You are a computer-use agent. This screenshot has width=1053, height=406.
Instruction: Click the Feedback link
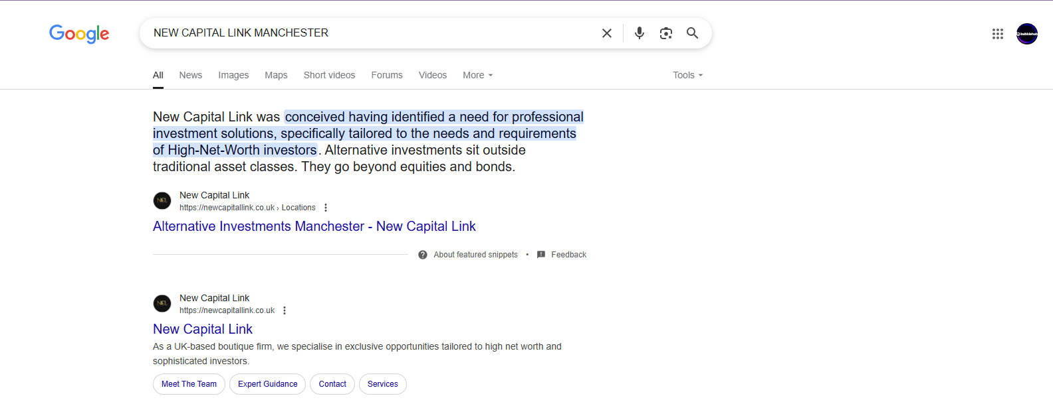click(x=568, y=255)
